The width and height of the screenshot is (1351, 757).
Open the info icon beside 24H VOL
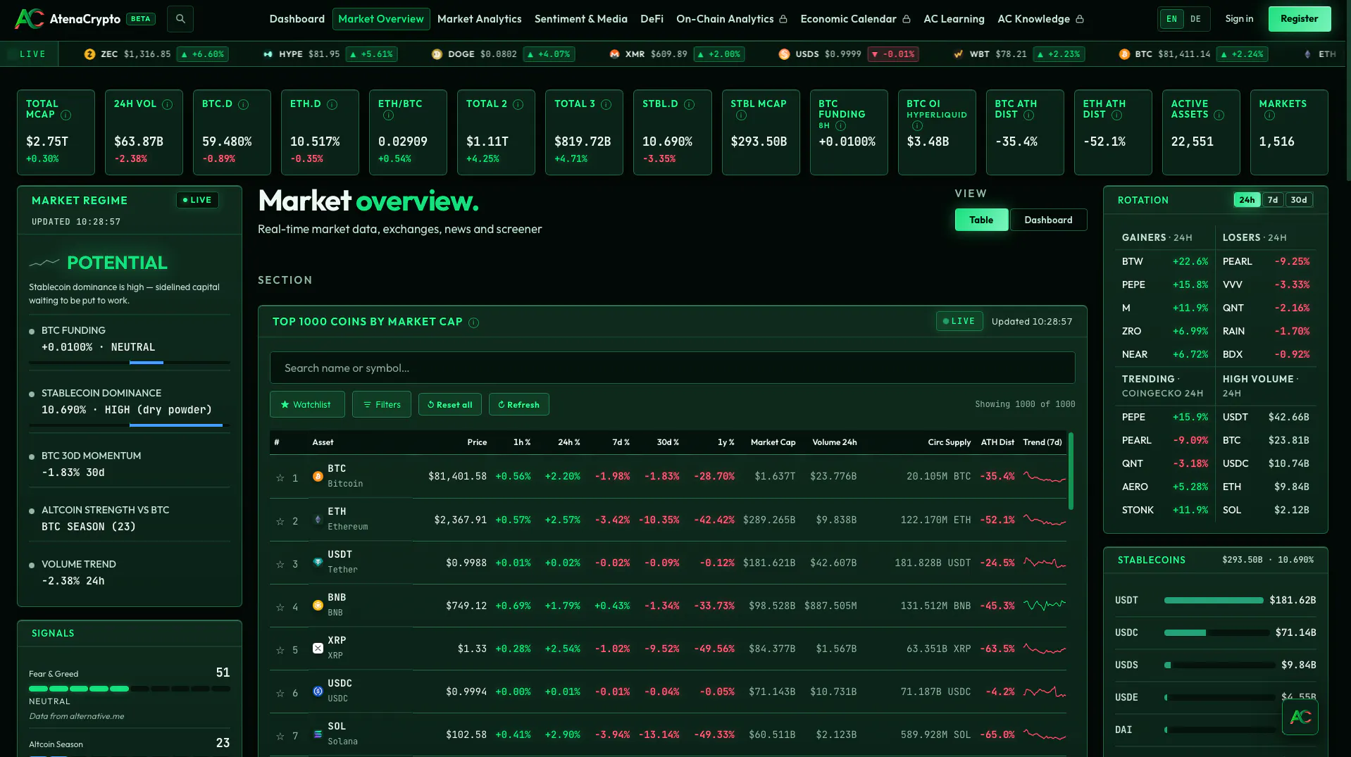click(167, 104)
